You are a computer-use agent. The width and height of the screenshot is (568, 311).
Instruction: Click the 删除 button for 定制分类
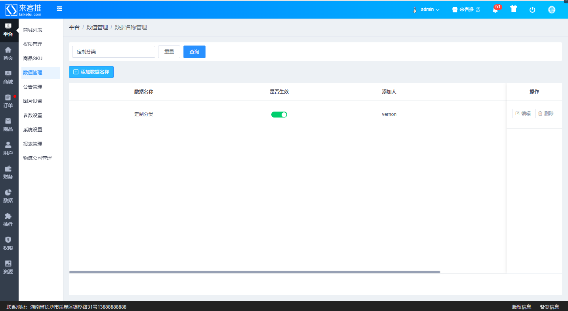(x=546, y=114)
